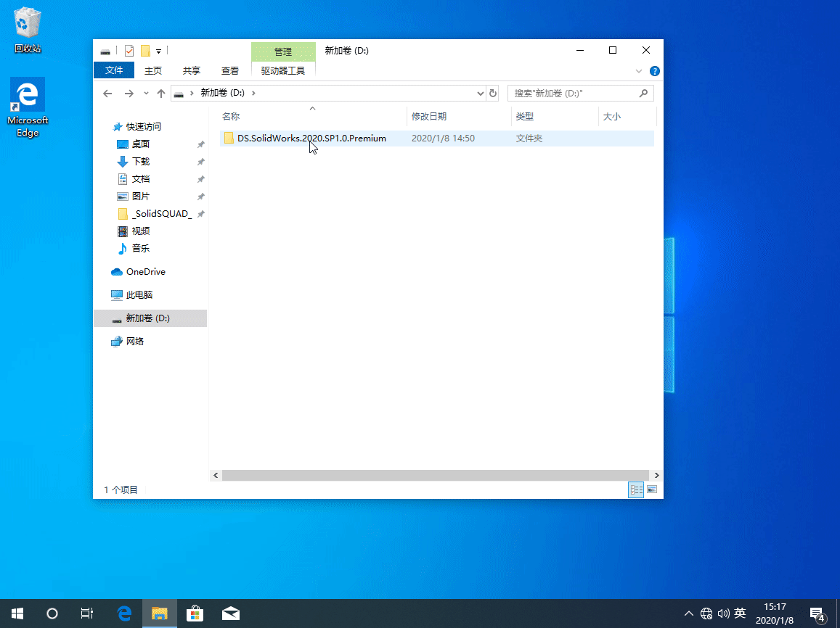The image size is (840, 628).
Task: Open the Help question mark icon
Action: (x=655, y=71)
